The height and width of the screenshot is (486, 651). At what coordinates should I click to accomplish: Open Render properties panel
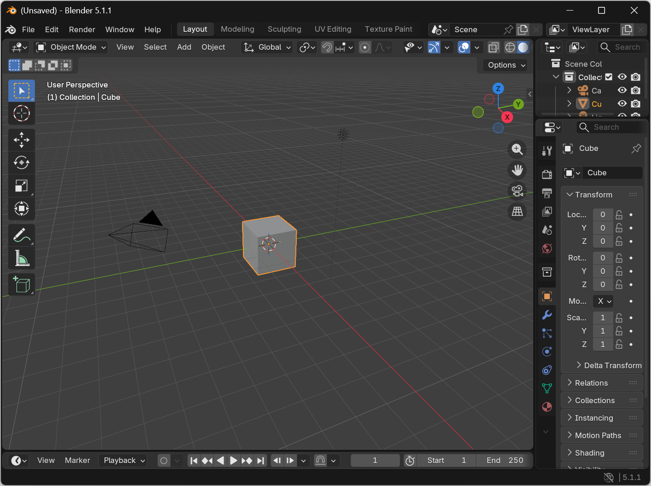pos(547,174)
